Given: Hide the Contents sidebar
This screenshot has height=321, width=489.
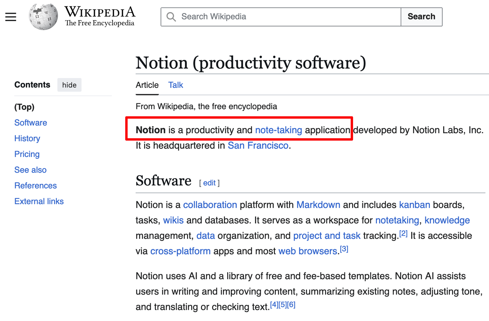Looking at the screenshot, I should [69, 85].
